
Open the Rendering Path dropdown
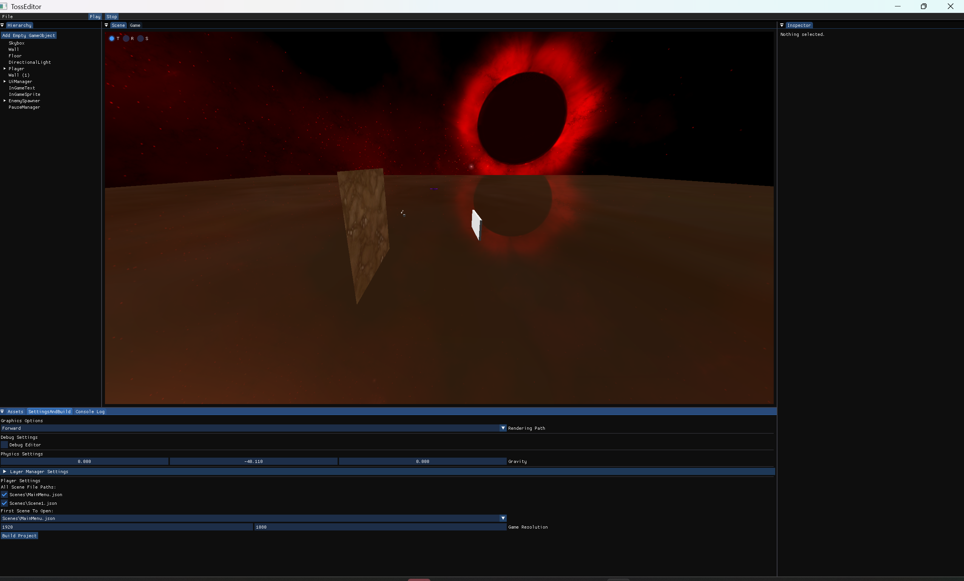(x=503, y=428)
